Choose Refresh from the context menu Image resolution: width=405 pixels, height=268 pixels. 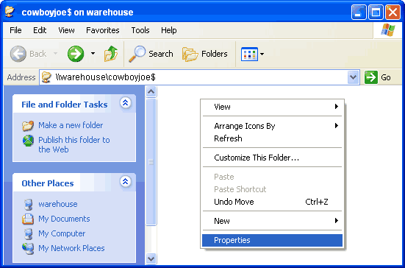(272, 138)
